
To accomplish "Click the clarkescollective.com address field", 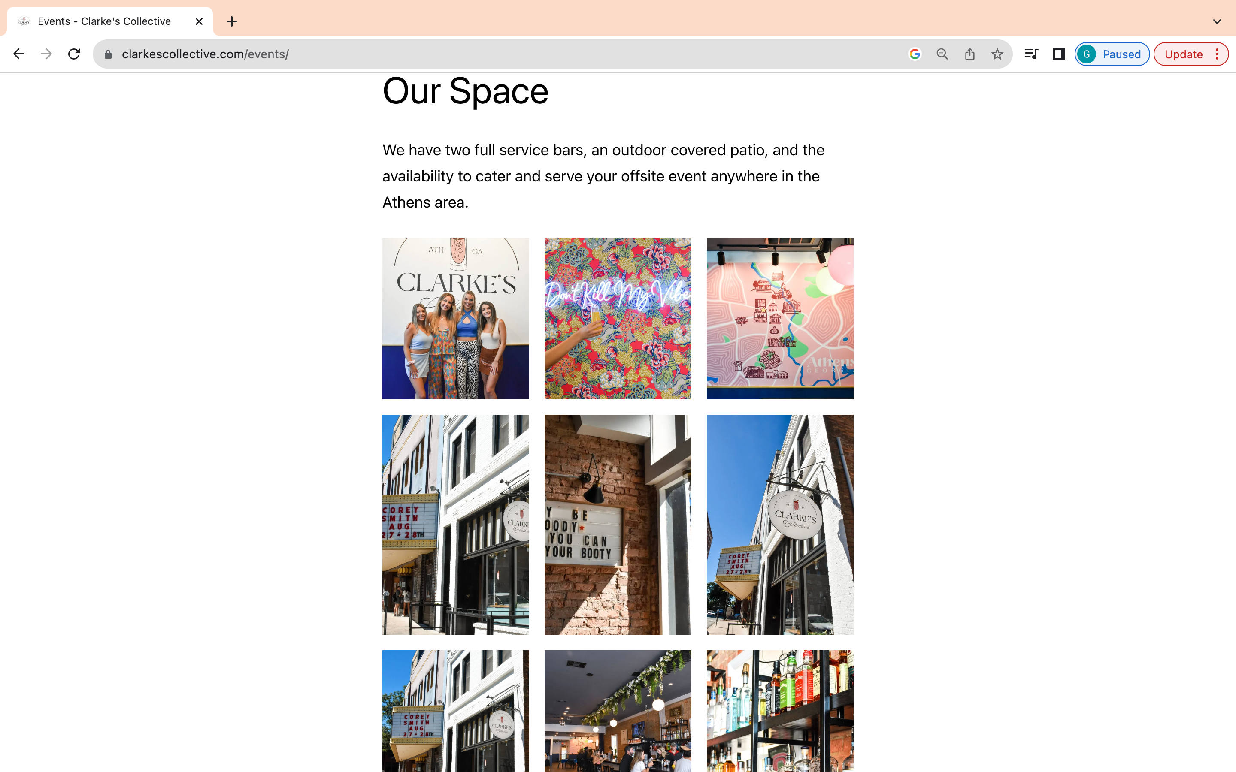I will point(460,54).
